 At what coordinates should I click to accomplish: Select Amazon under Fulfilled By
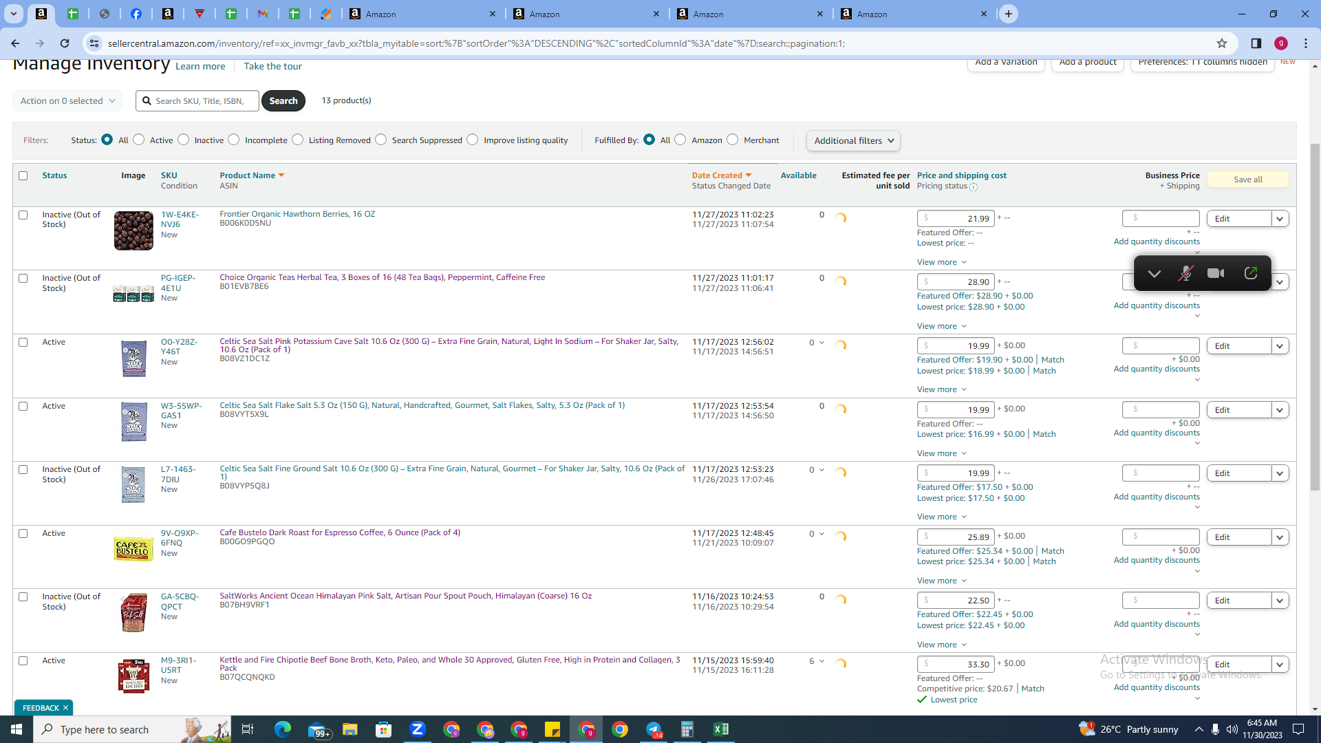pos(680,140)
